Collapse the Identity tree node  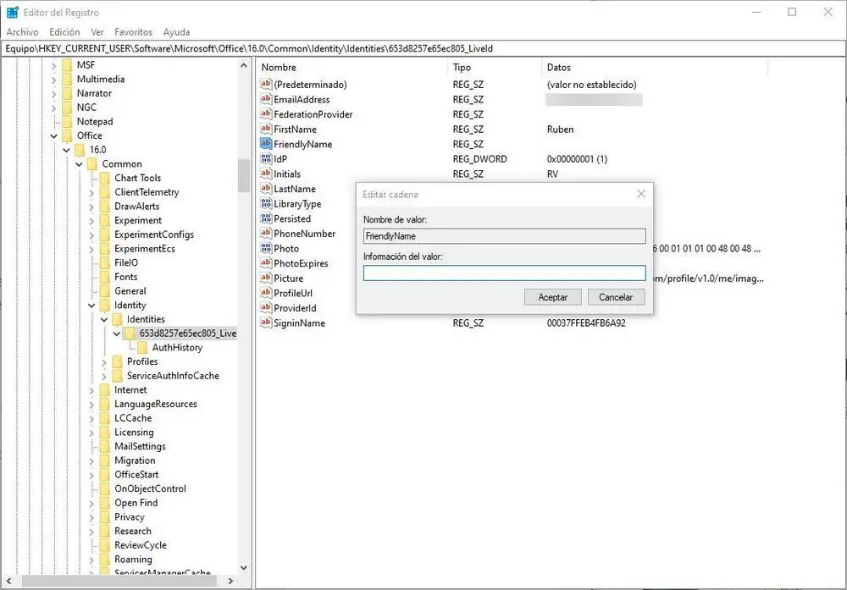click(x=91, y=306)
